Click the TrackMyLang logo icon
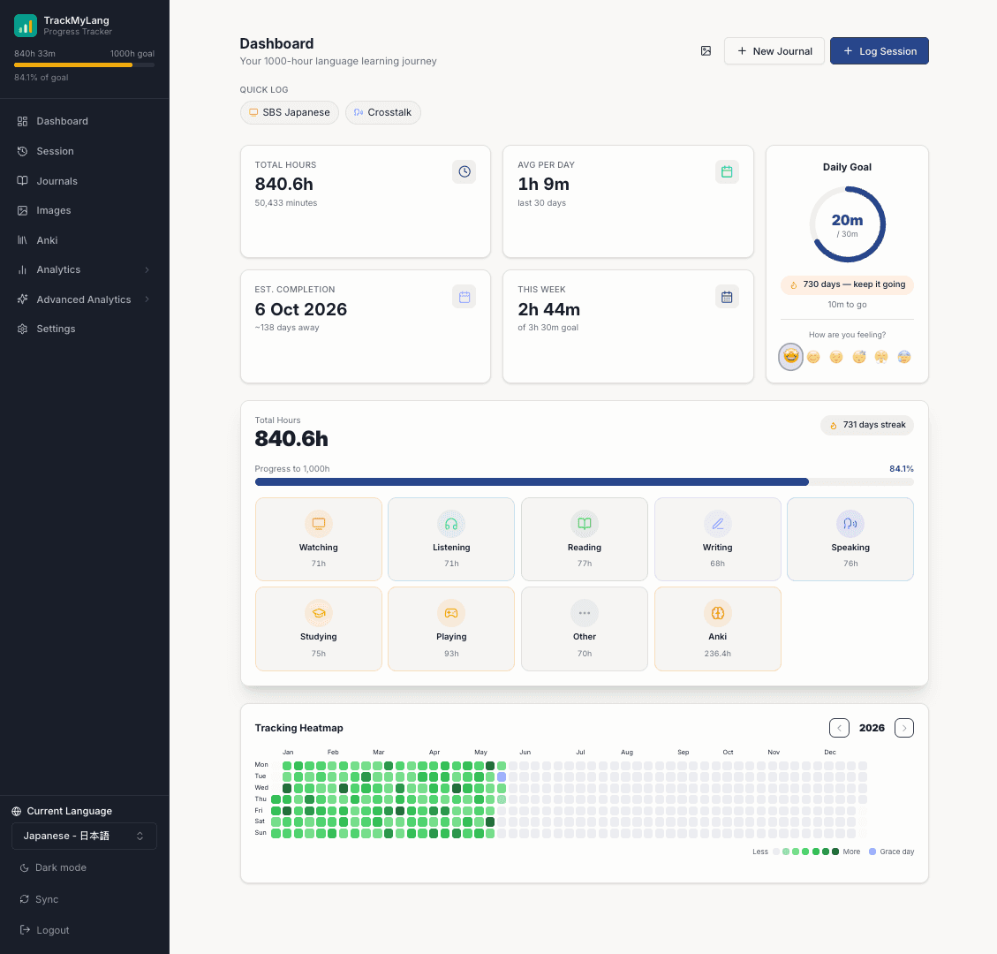Image resolution: width=997 pixels, height=954 pixels. [26, 26]
